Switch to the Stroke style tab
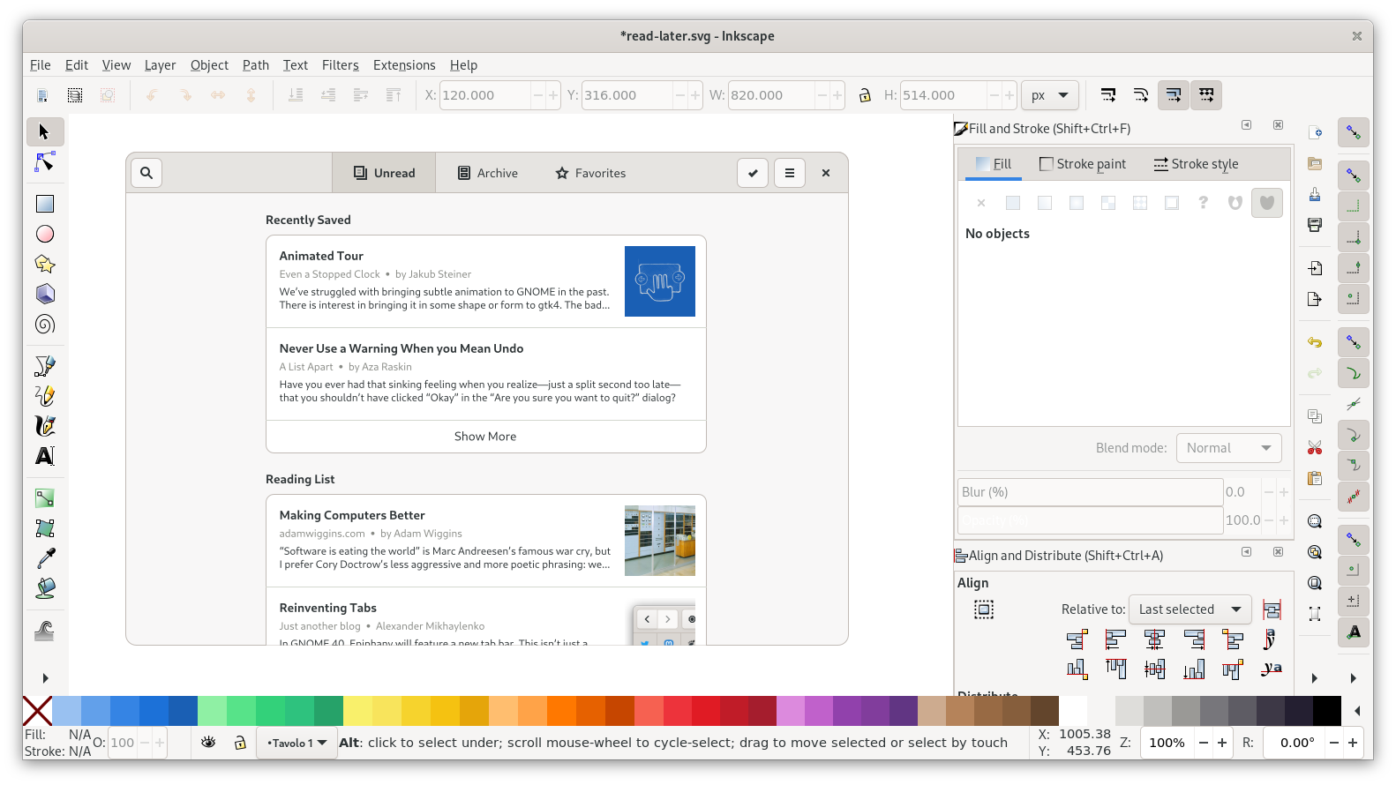The width and height of the screenshot is (1396, 785). click(1196, 164)
